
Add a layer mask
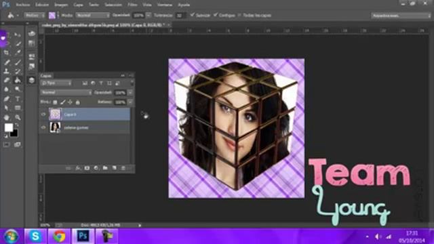[x=87, y=168]
